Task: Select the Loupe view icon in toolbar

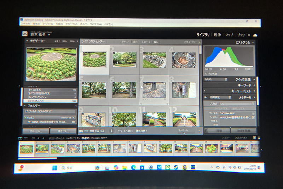Action: 86,131
